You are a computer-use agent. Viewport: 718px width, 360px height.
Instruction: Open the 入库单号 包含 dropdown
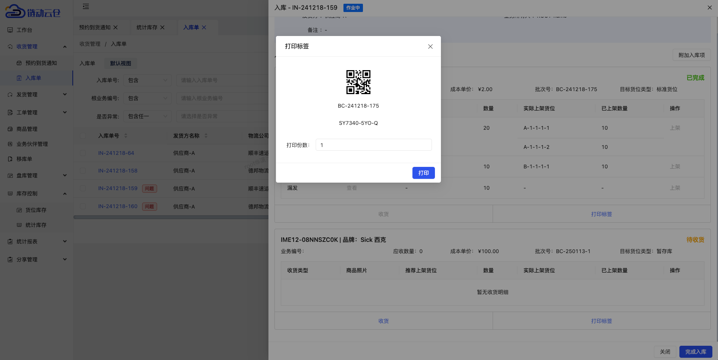(x=147, y=80)
